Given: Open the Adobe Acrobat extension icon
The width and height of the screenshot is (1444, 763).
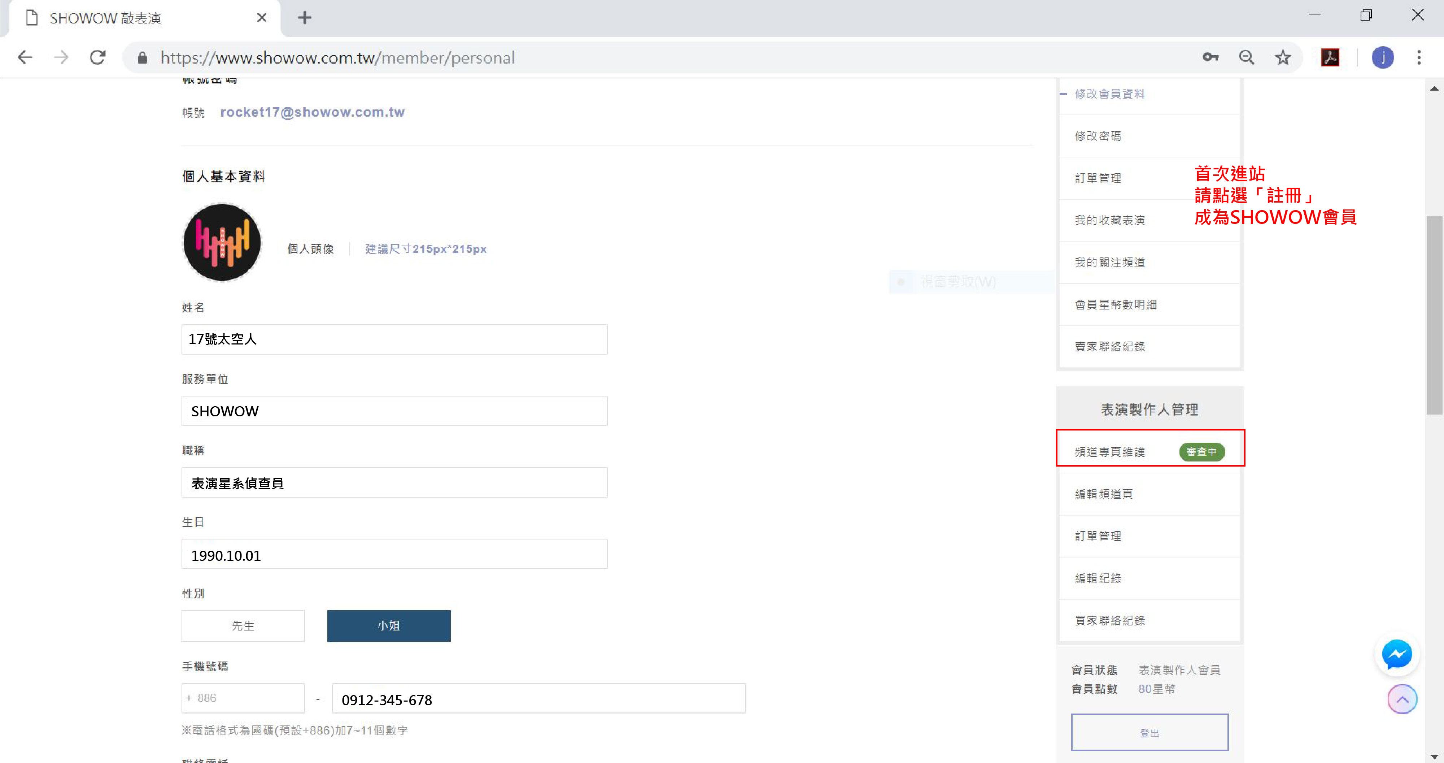Looking at the screenshot, I should tap(1330, 57).
